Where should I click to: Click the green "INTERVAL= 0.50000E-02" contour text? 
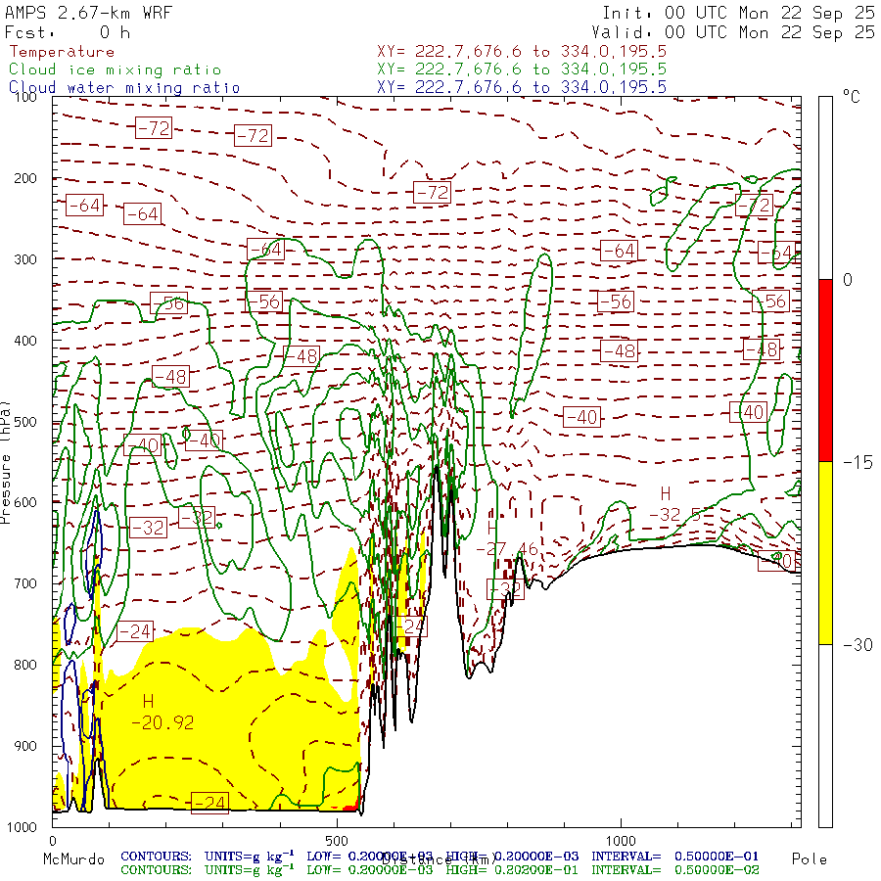(x=674, y=870)
